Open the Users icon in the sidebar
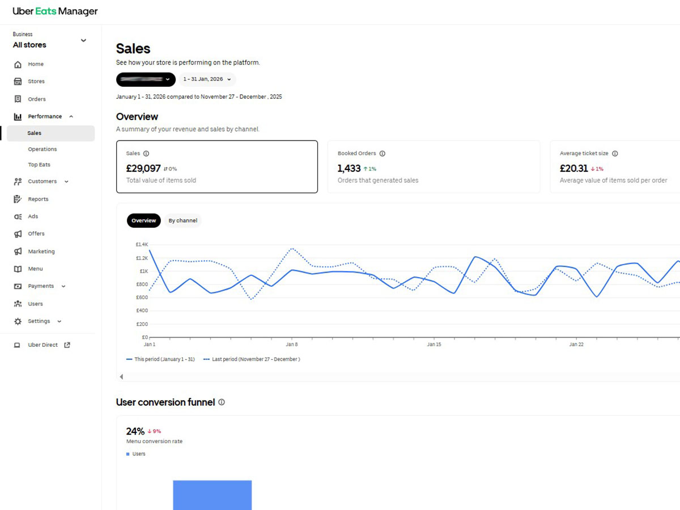Screen dimensions: 680x510 (x=18, y=303)
